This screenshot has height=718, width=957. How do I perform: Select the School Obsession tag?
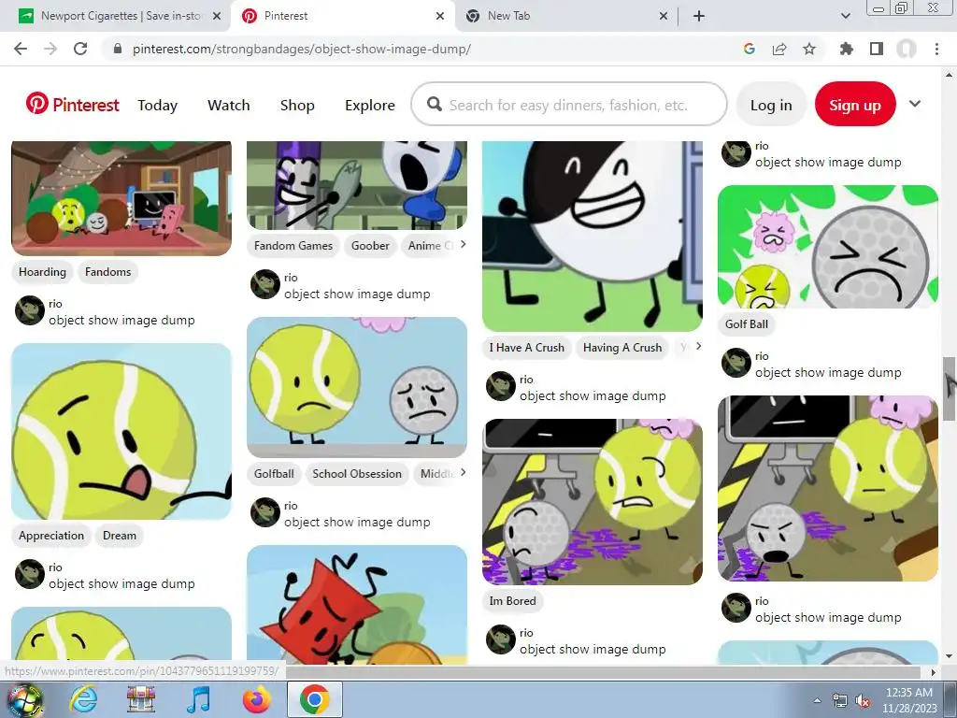click(357, 474)
